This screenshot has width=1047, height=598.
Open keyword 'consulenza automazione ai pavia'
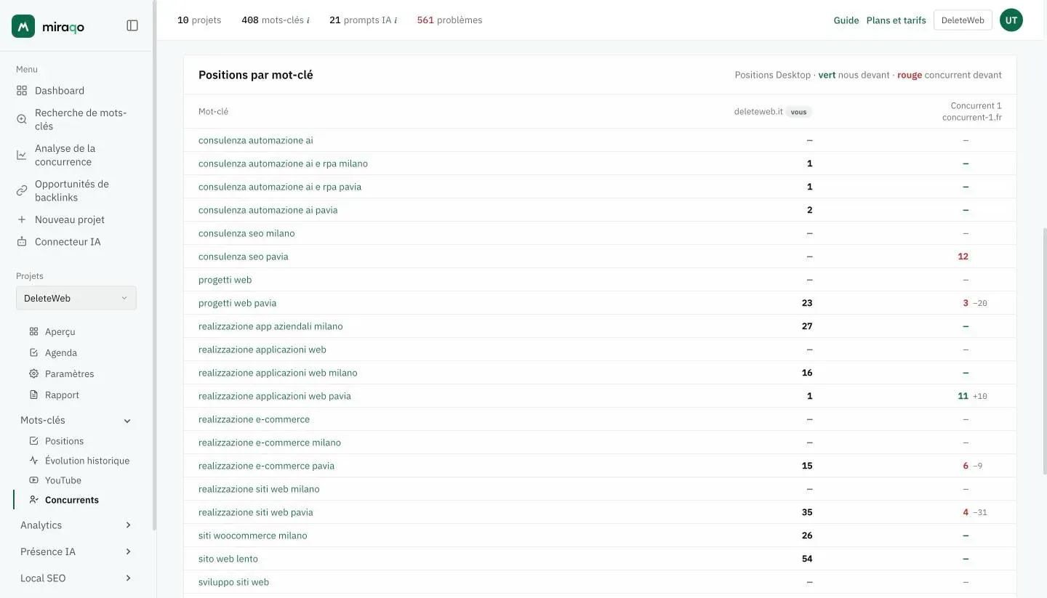pyautogui.click(x=268, y=210)
